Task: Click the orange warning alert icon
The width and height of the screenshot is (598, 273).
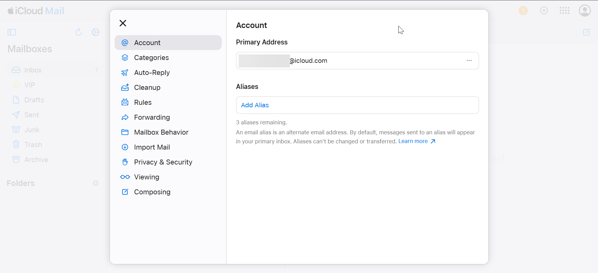Action: [x=523, y=11]
